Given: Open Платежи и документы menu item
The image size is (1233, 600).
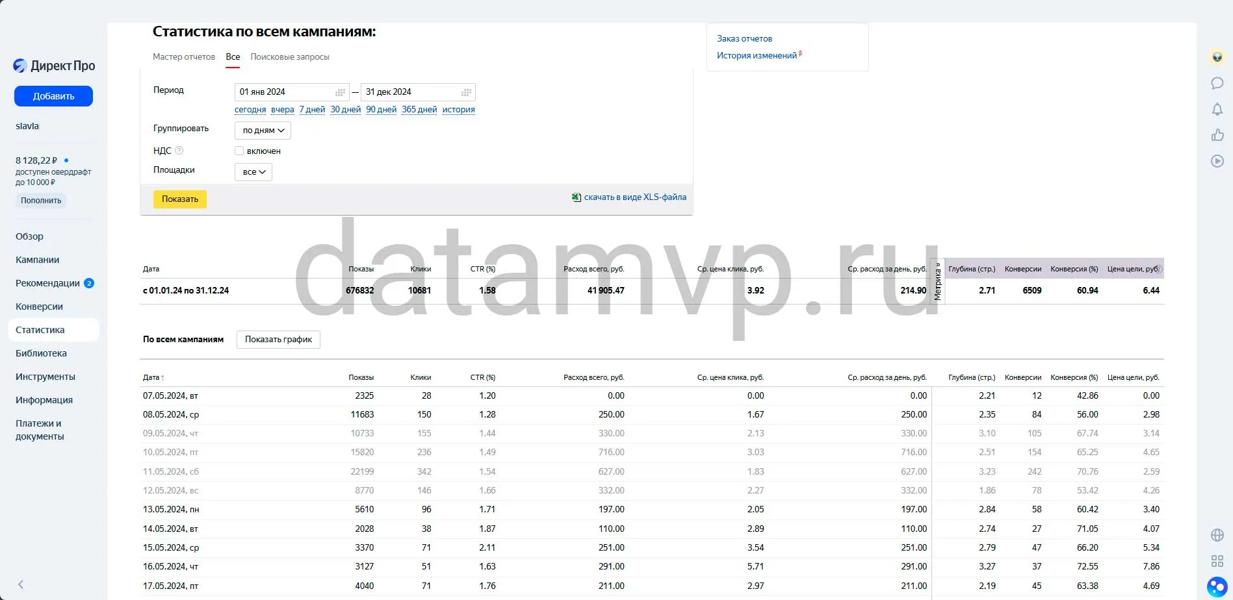Looking at the screenshot, I should coord(40,430).
